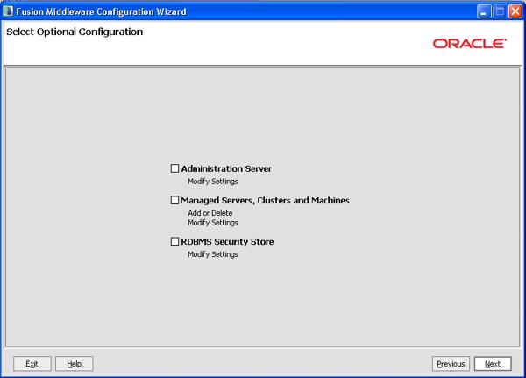Go back with the Previous button
The image size is (526, 378).
pyautogui.click(x=451, y=364)
